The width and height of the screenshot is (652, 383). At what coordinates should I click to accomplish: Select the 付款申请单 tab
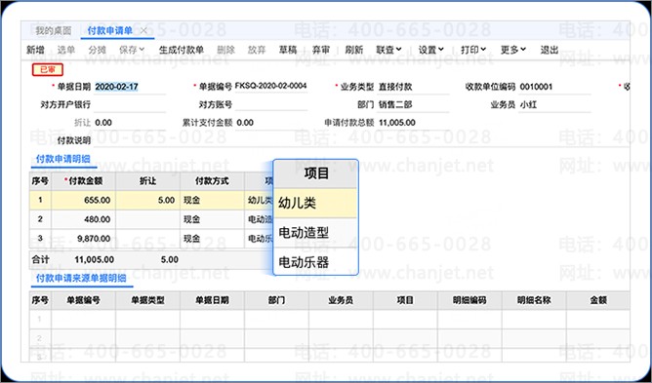[109, 31]
